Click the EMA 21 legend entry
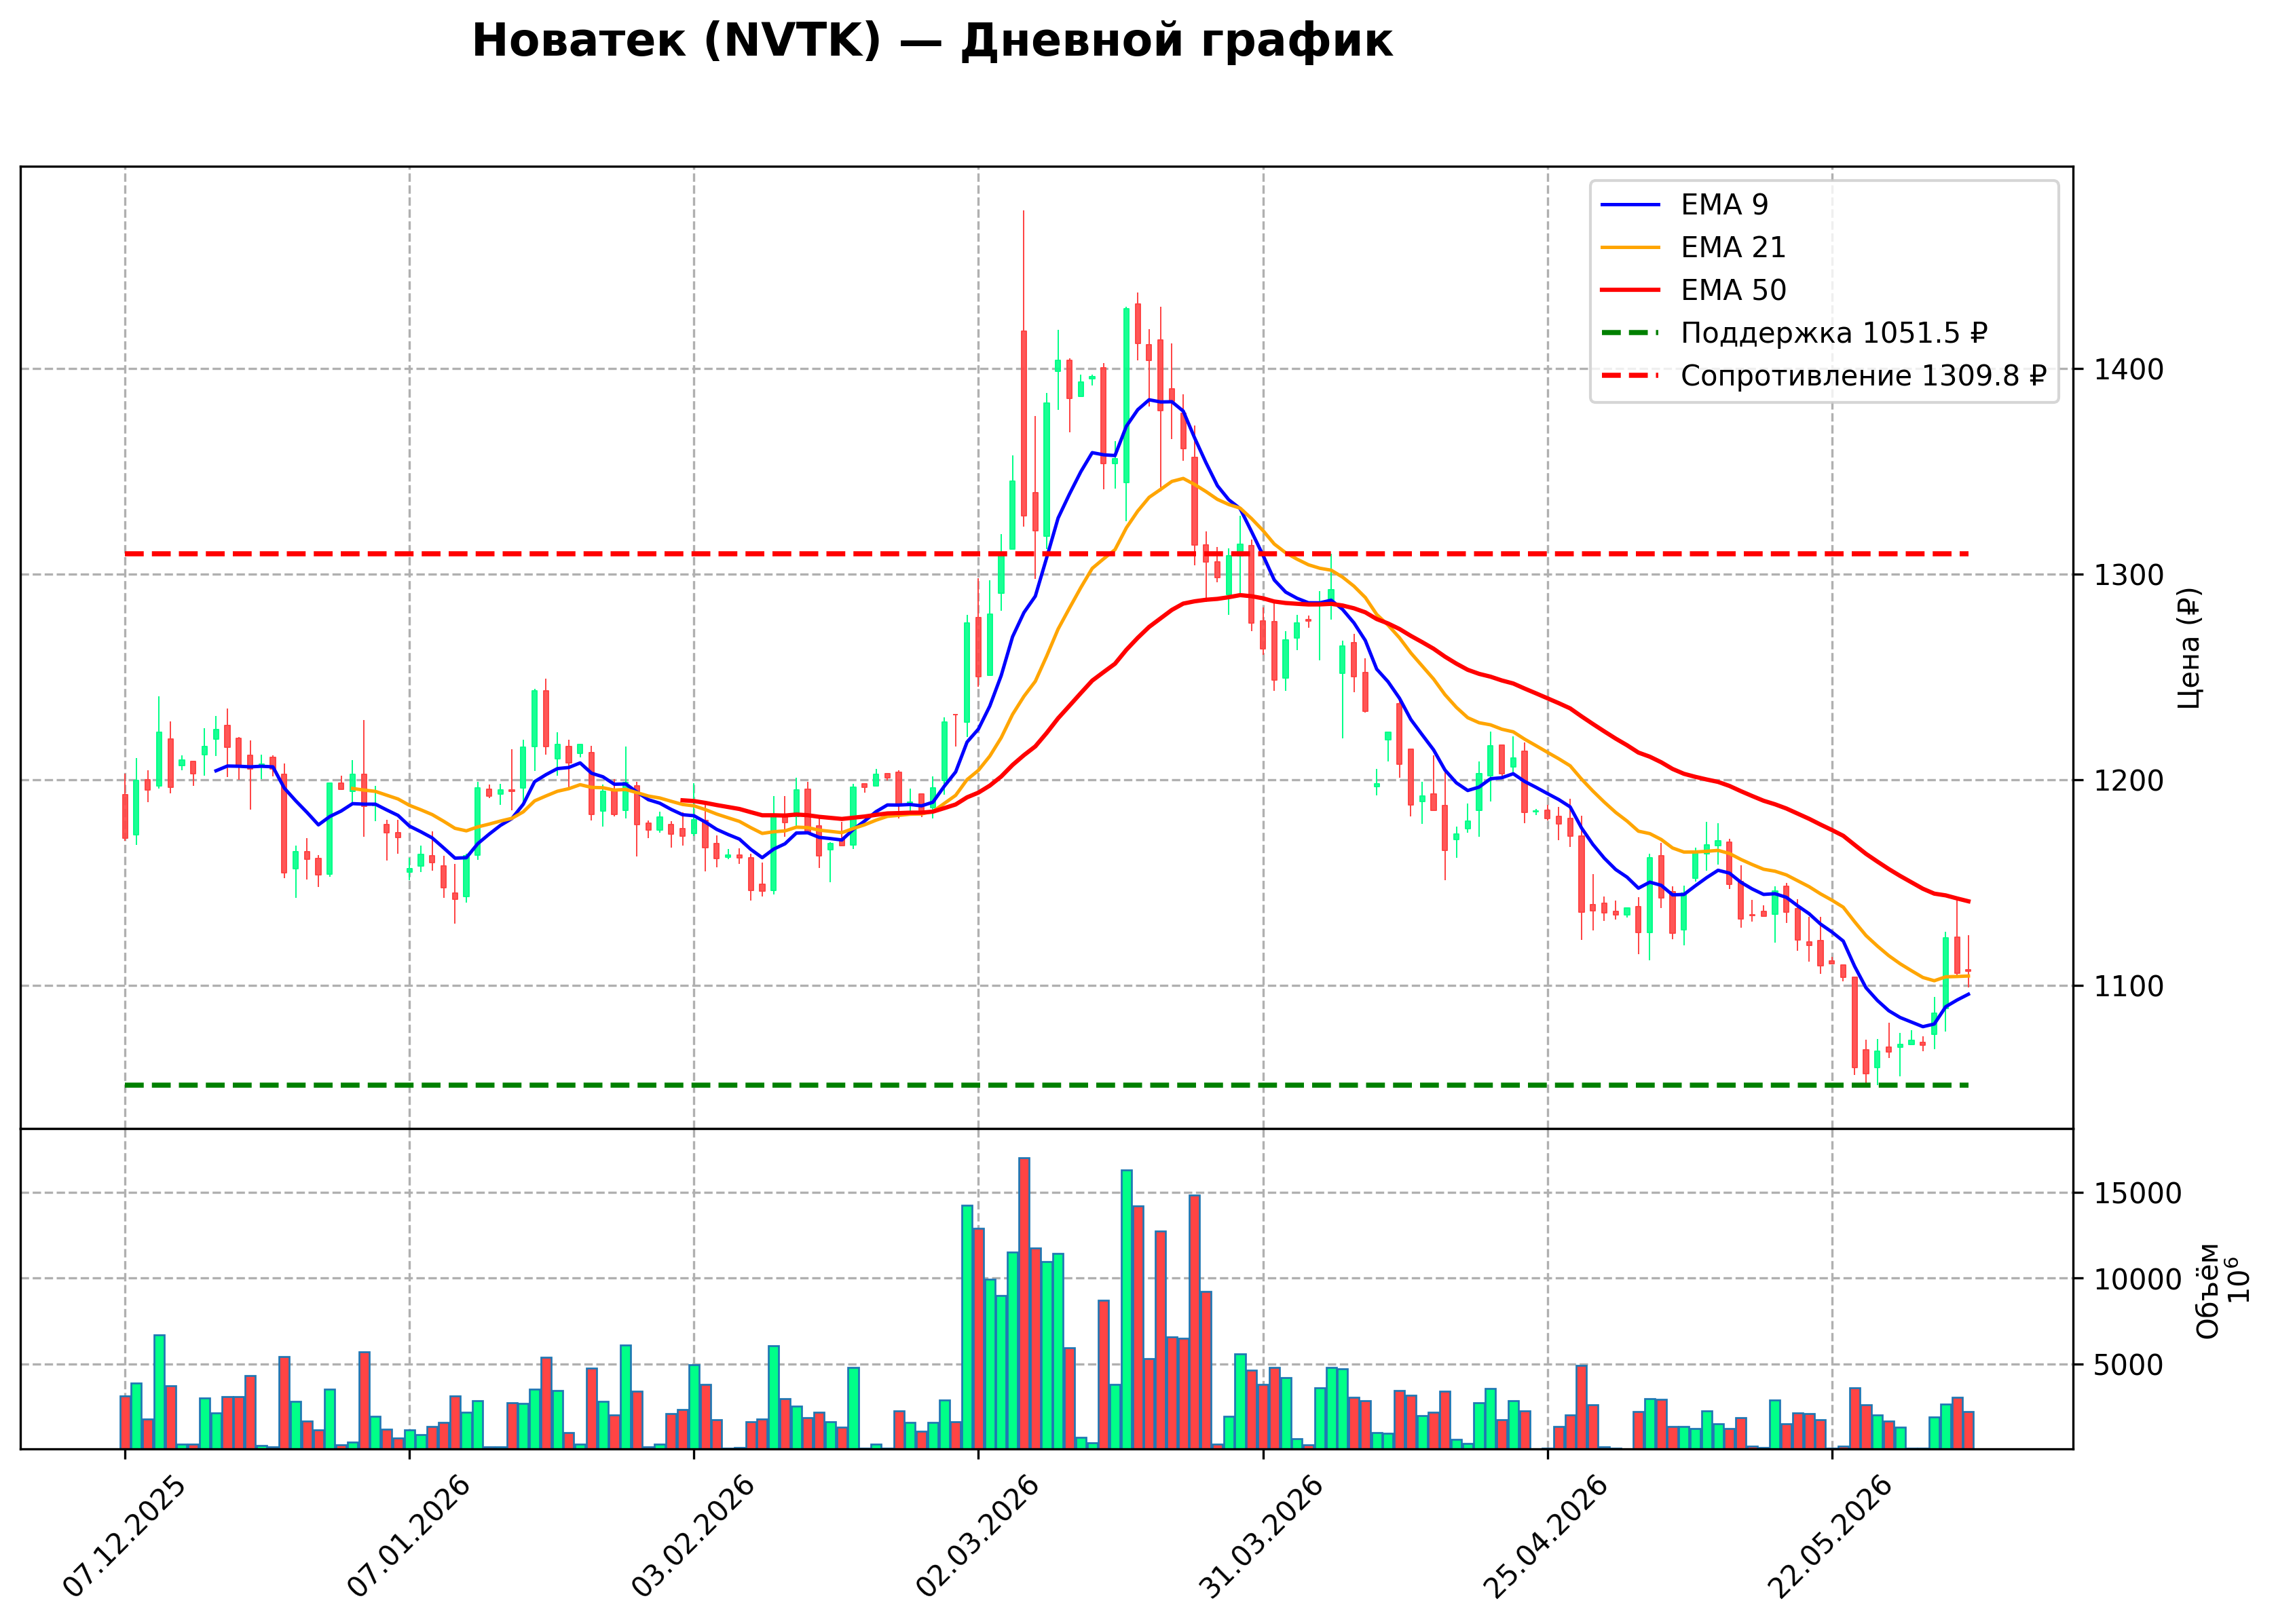This screenshot has height=1624, width=2276. click(x=1693, y=247)
